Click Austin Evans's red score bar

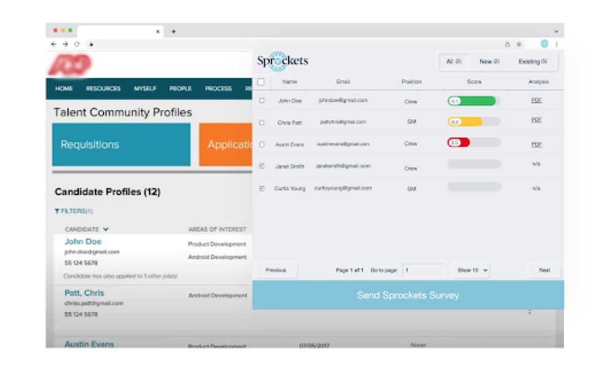(474, 143)
